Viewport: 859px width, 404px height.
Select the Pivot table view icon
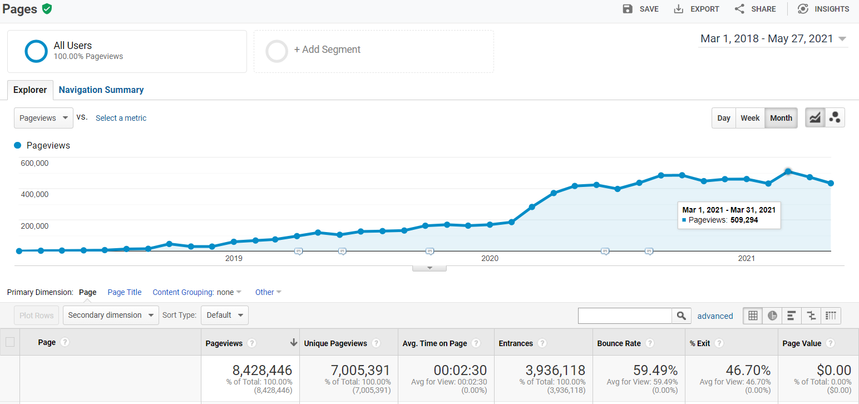click(831, 316)
